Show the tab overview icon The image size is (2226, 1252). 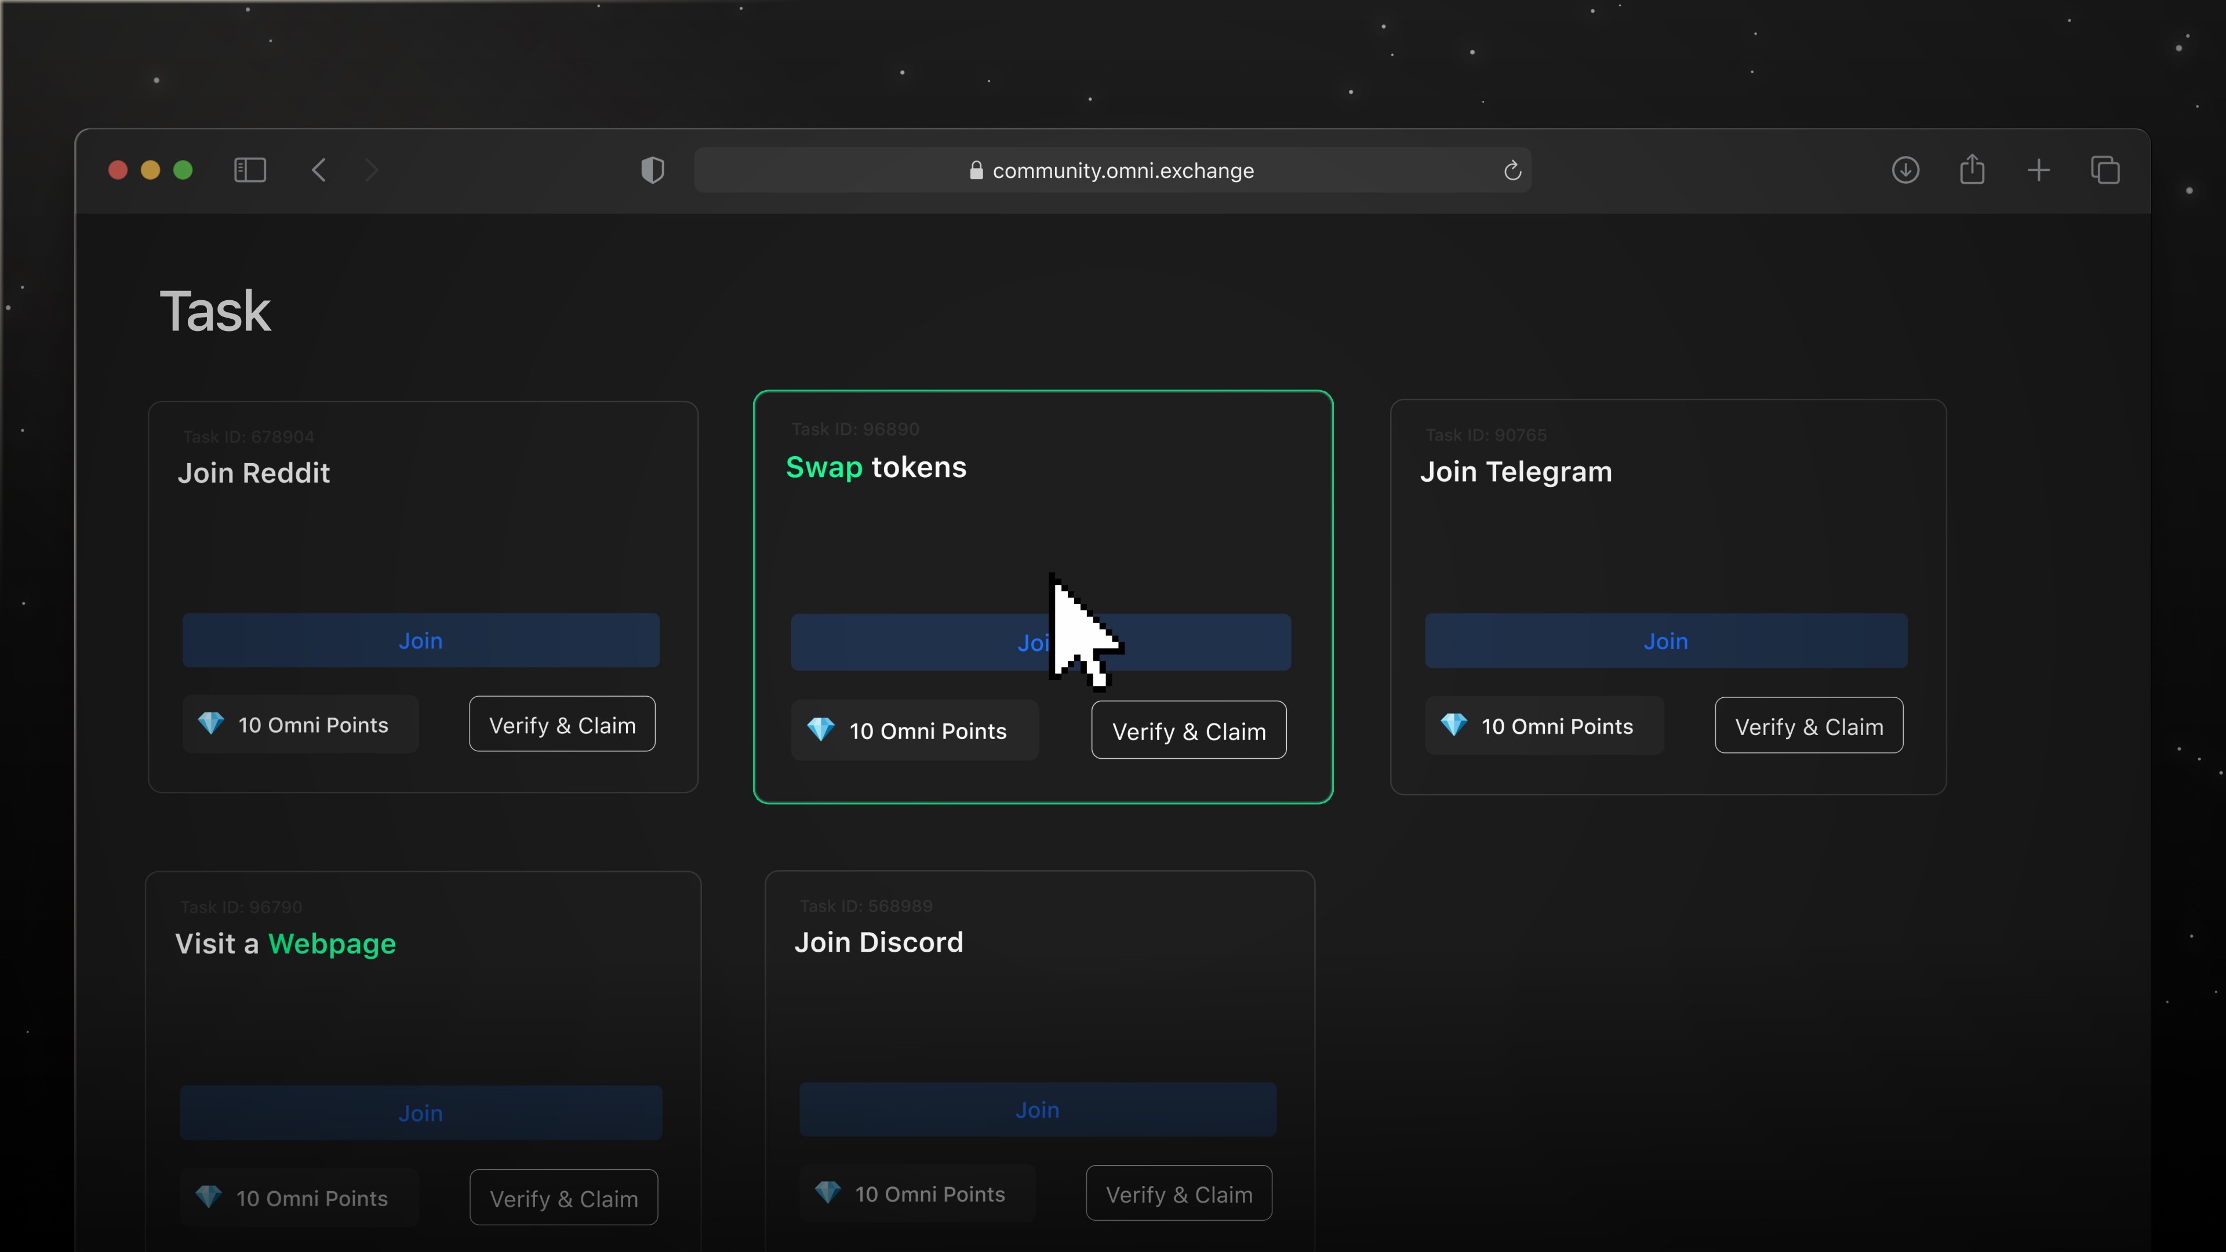point(2105,169)
